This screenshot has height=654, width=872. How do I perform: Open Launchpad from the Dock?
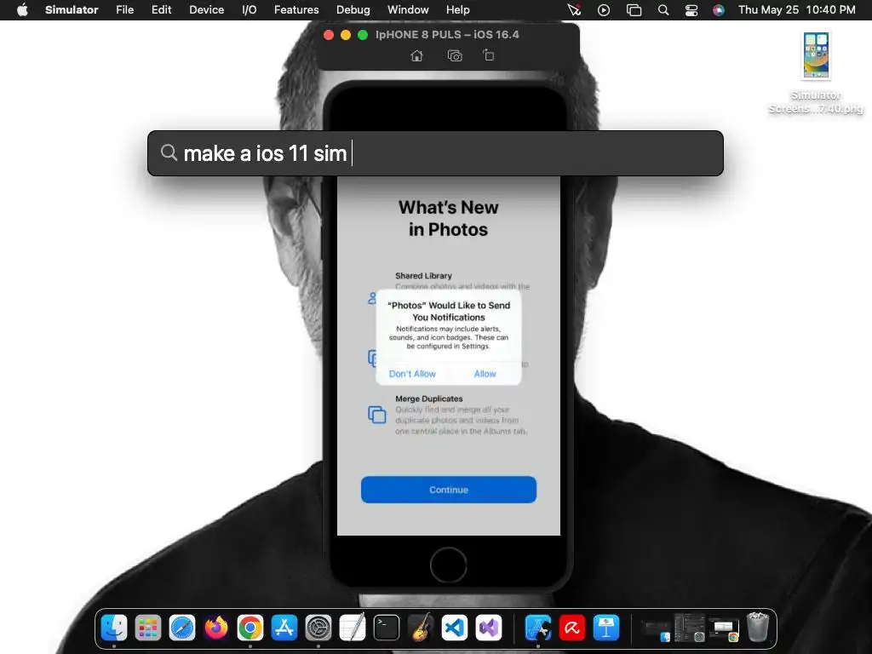click(148, 628)
